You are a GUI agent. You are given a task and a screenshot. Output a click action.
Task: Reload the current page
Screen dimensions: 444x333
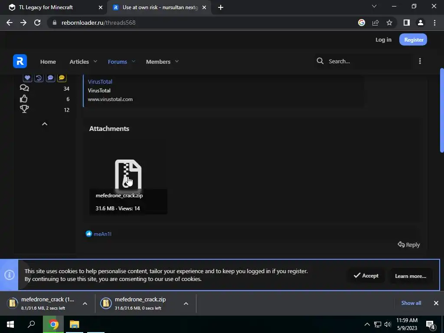[x=37, y=23]
